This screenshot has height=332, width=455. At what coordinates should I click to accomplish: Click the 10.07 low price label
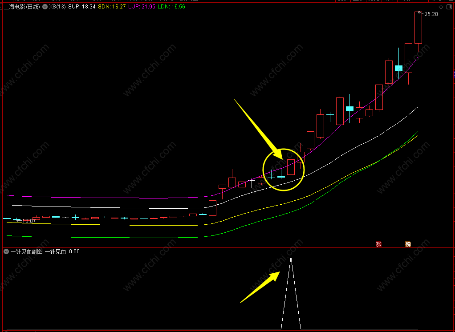pyautogui.click(x=29, y=221)
